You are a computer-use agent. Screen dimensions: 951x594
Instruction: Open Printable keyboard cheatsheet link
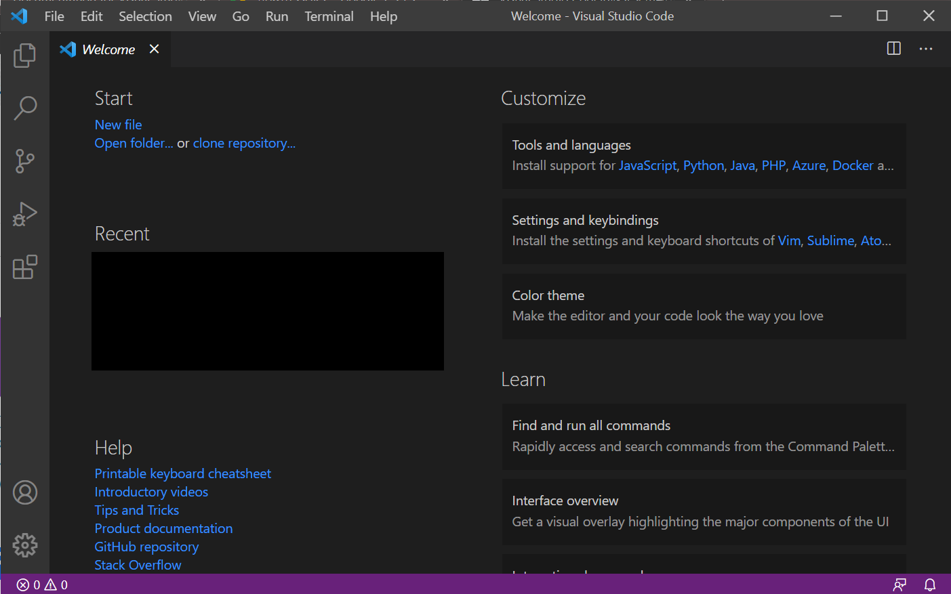tap(182, 473)
